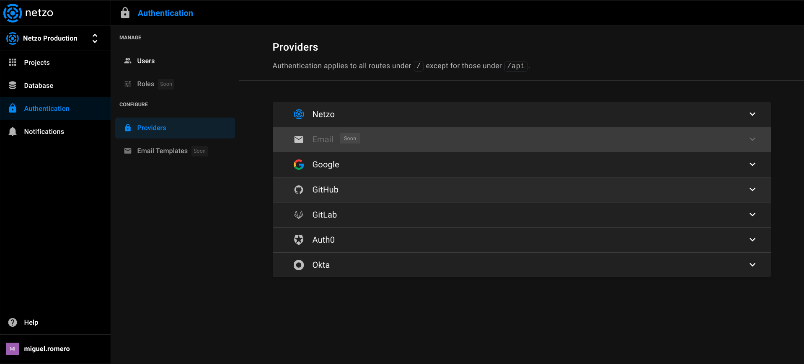The image size is (804, 364).
Task: Click the /api code snippet
Action: click(516, 66)
